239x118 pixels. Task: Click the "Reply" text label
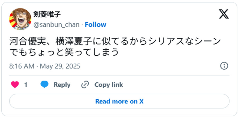point(62,85)
